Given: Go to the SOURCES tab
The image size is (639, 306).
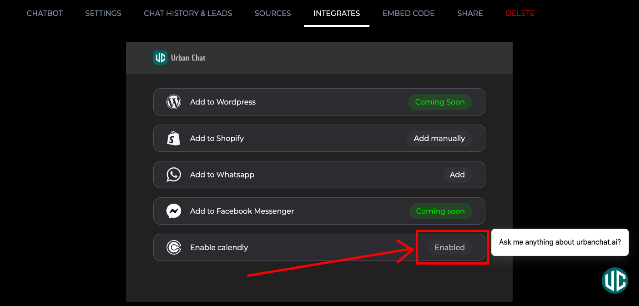Looking at the screenshot, I should click(x=273, y=13).
